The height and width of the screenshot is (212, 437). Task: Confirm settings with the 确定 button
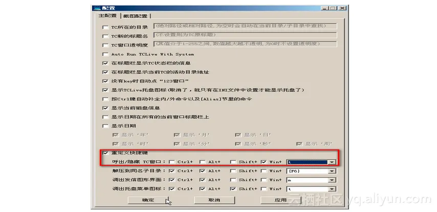click(148, 200)
